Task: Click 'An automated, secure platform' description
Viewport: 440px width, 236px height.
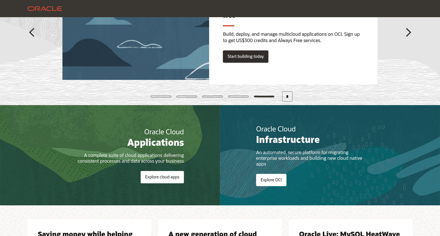Action: [309, 158]
